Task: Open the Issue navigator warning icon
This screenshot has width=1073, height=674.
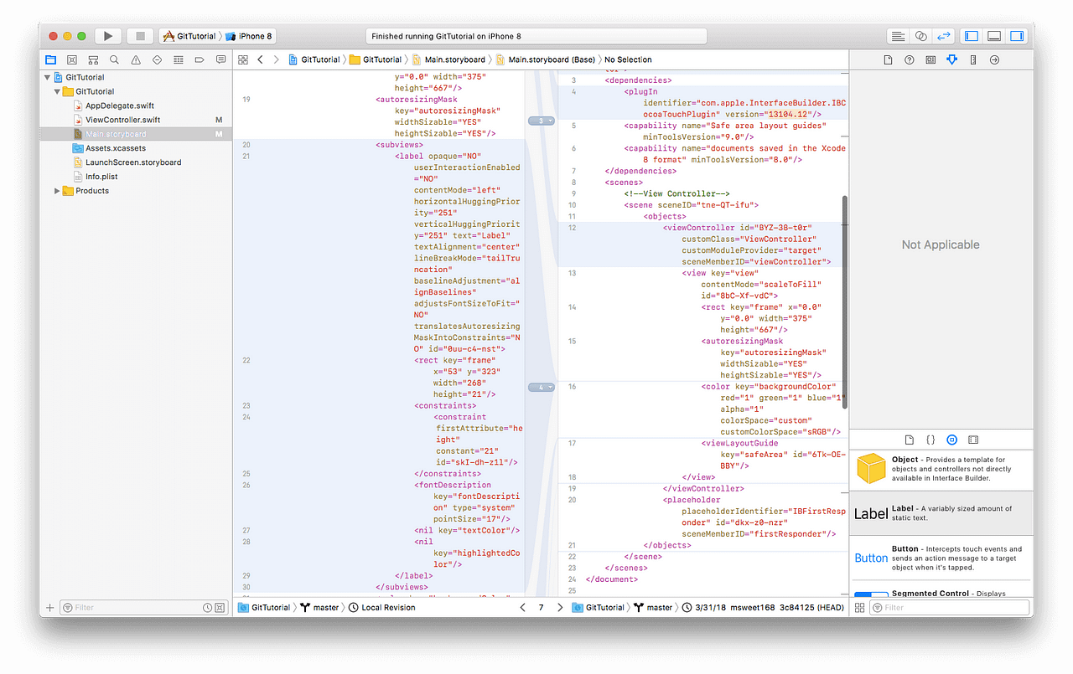Action: (x=136, y=59)
